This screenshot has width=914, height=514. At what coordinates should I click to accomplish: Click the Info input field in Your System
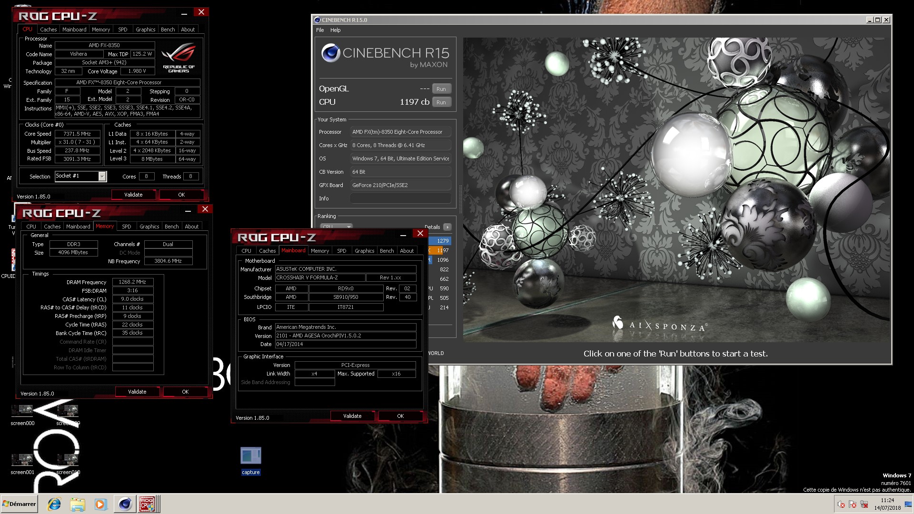click(x=401, y=198)
